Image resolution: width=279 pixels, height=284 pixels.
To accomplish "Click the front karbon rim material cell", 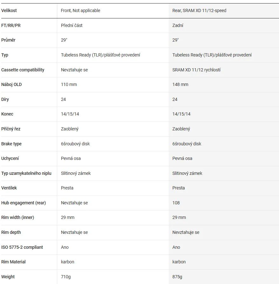I will click(x=67, y=262).
